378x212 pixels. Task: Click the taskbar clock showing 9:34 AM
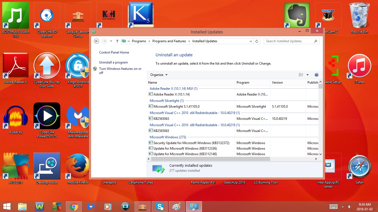click(364, 206)
